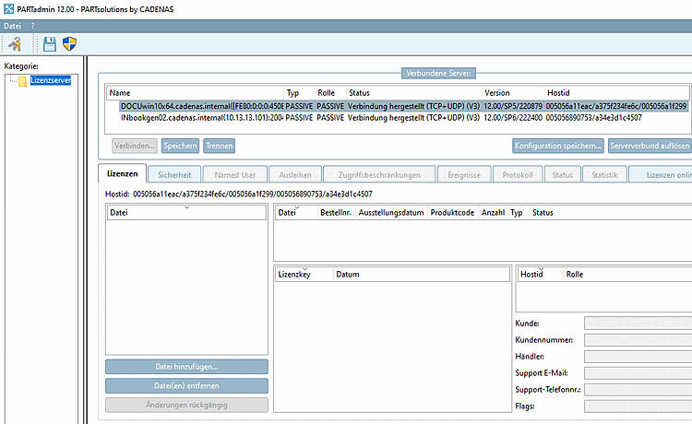This screenshot has width=692, height=424.
Task: Open the question mark help menu
Action: (32, 26)
